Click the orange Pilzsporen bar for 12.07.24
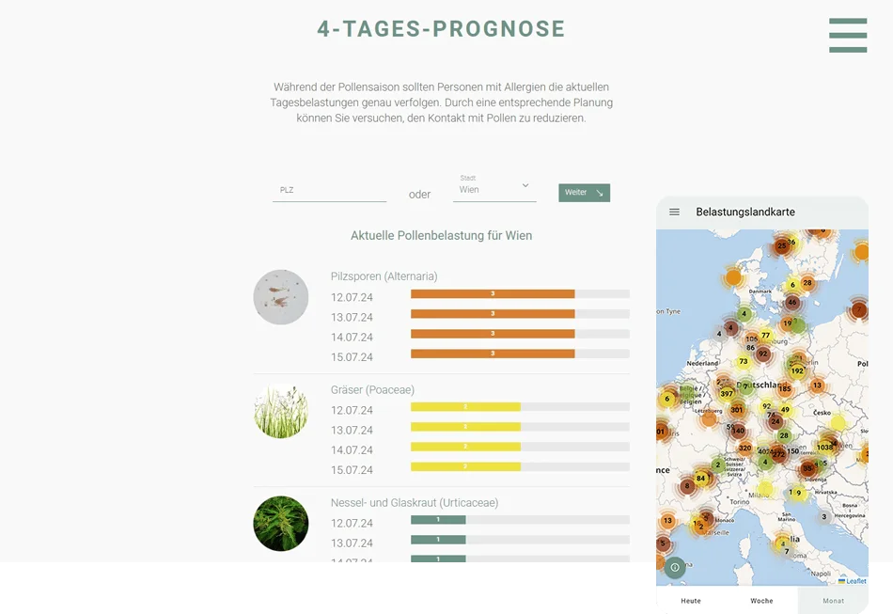The height and width of the screenshot is (614, 893). 493,294
